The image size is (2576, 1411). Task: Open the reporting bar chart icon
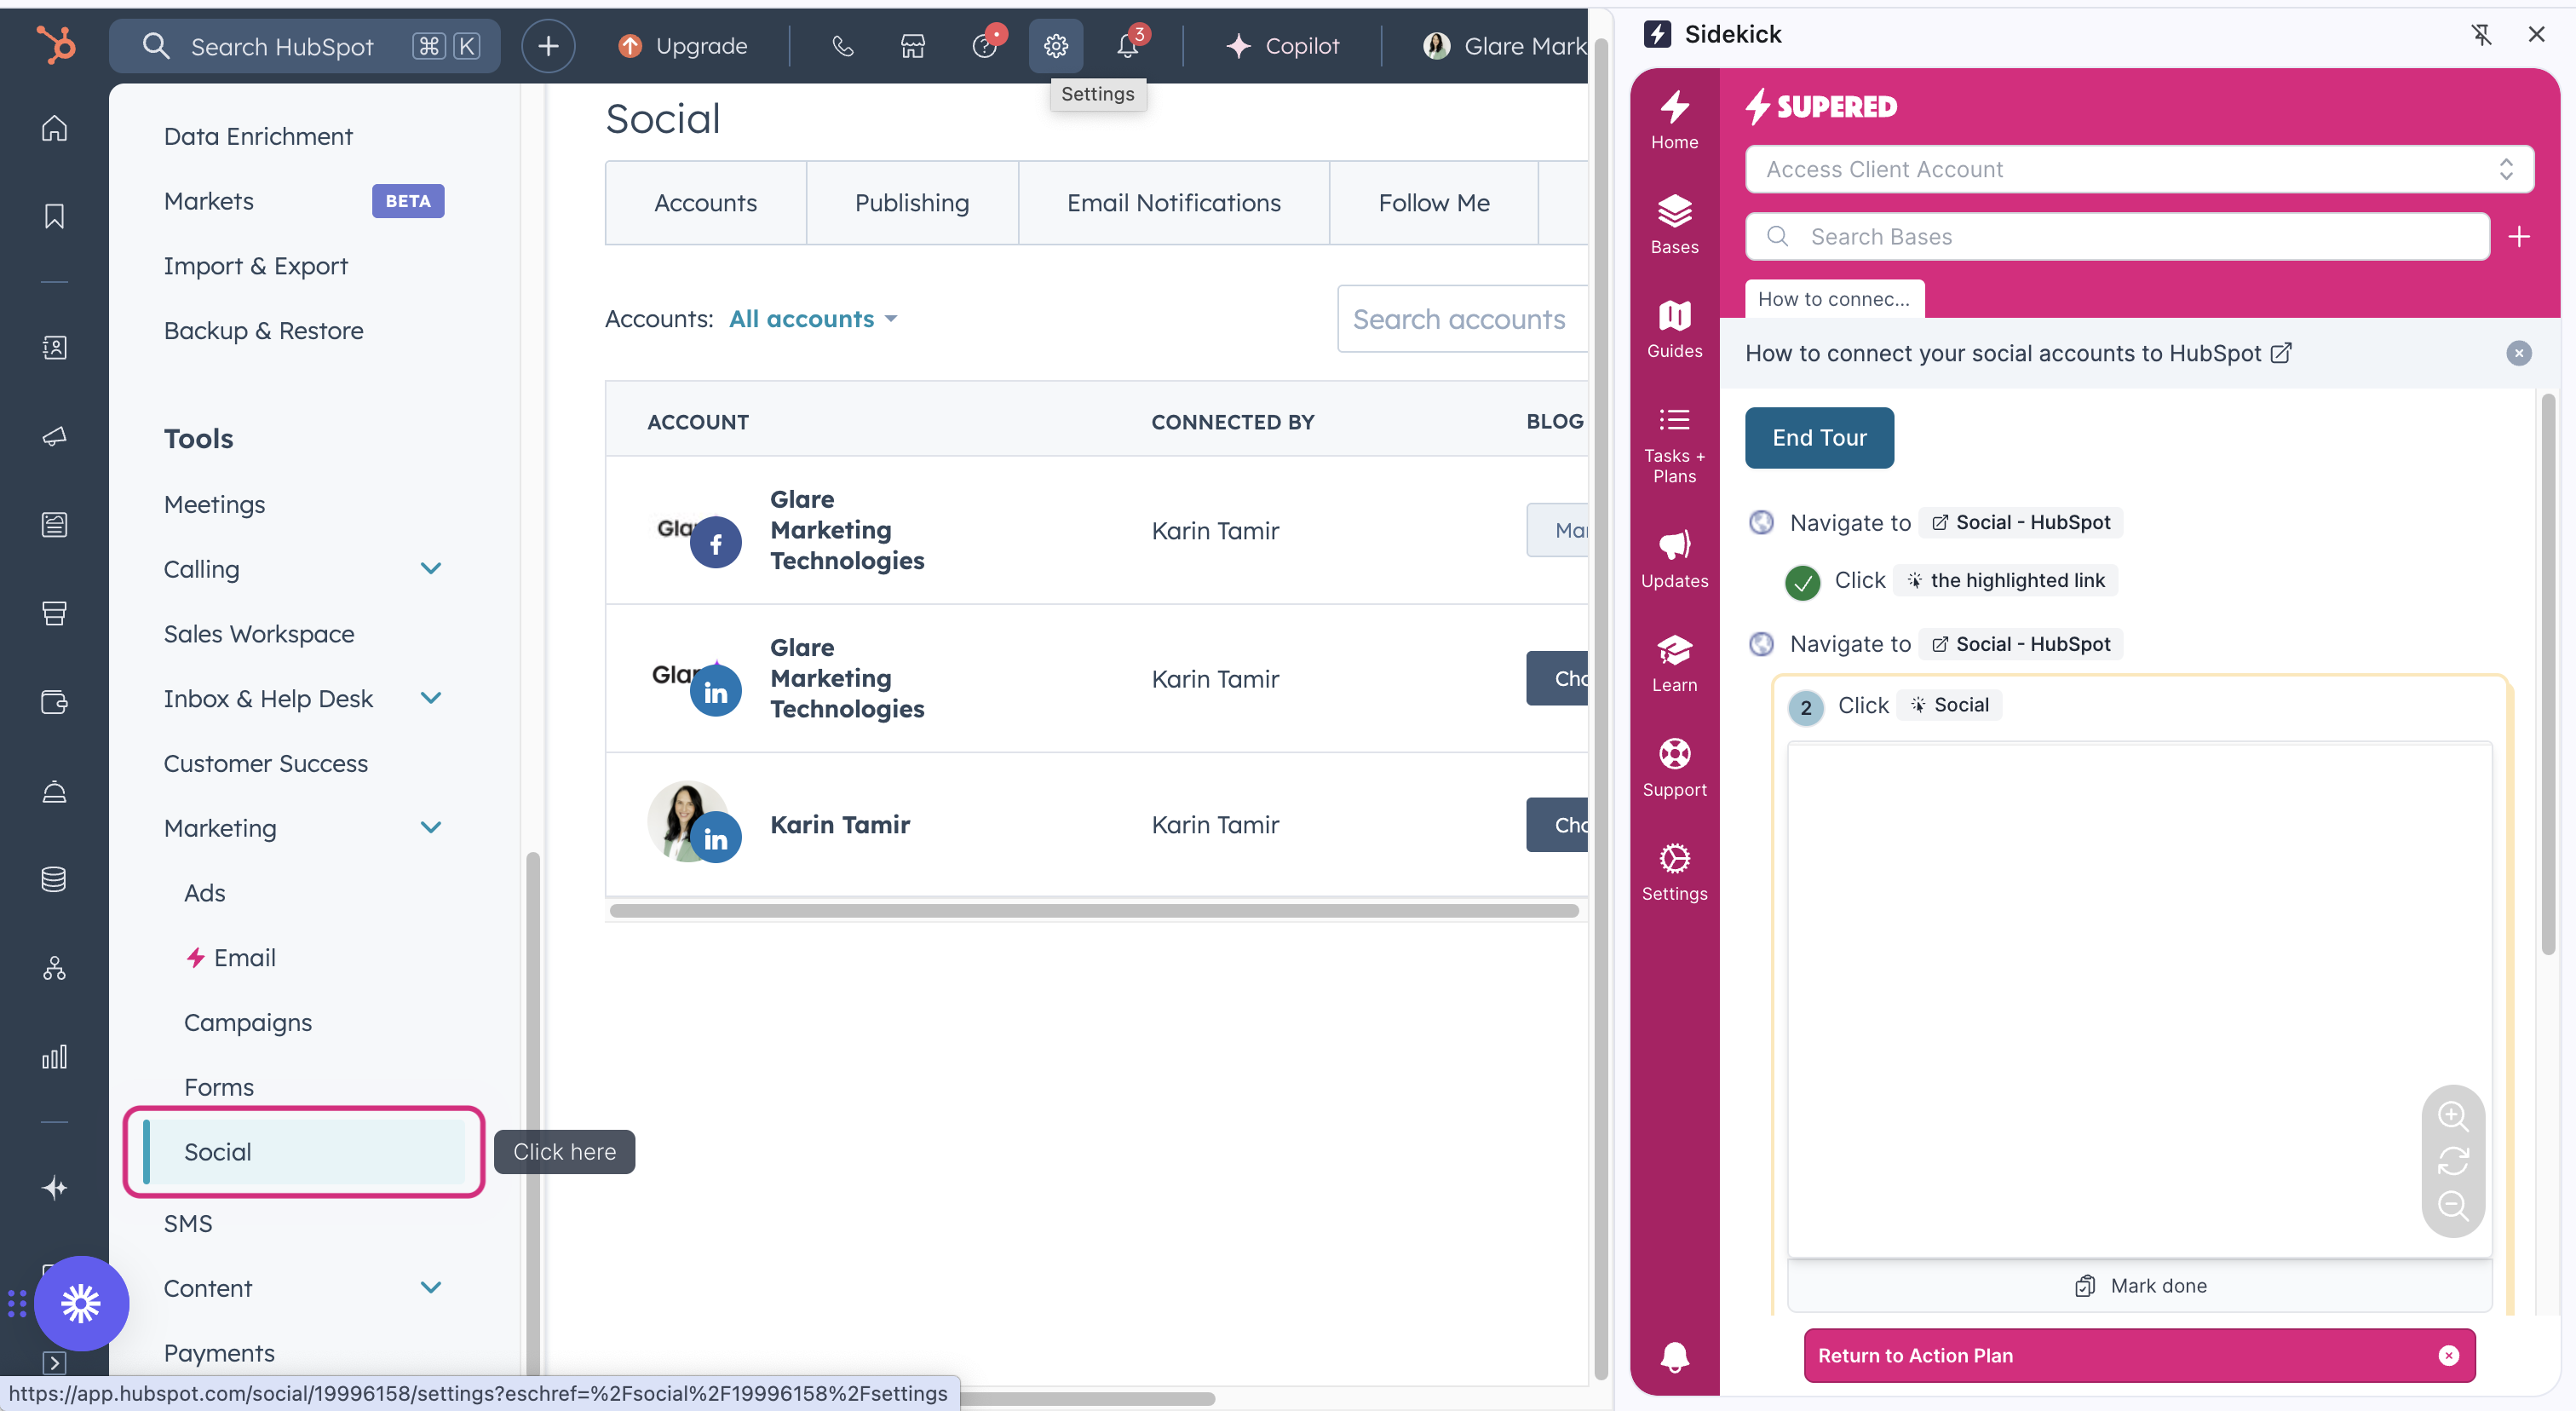[x=54, y=1057]
